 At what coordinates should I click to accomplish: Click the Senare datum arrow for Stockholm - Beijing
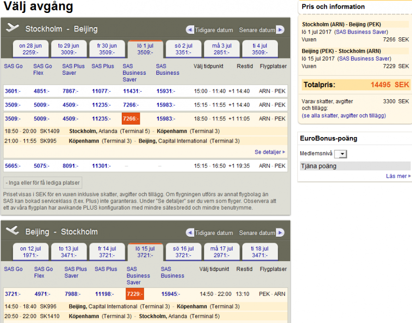tap(280, 30)
